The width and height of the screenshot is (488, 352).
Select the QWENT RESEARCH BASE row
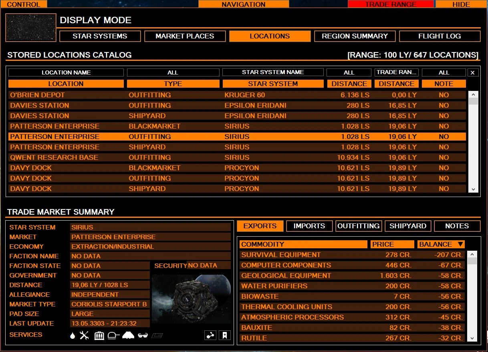(x=237, y=157)
